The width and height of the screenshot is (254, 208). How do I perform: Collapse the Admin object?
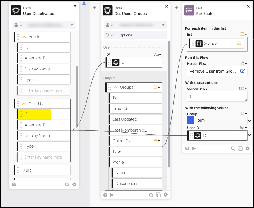click(x=24, y=37)
